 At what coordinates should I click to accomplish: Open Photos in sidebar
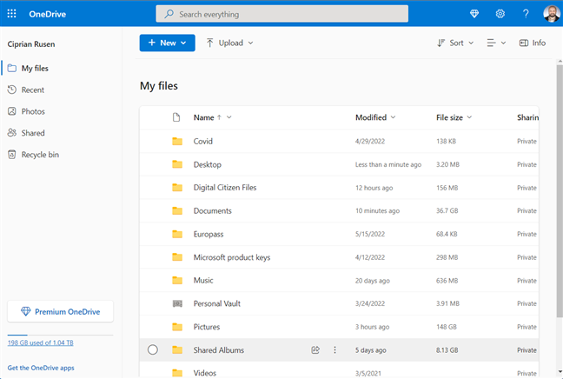33,111
